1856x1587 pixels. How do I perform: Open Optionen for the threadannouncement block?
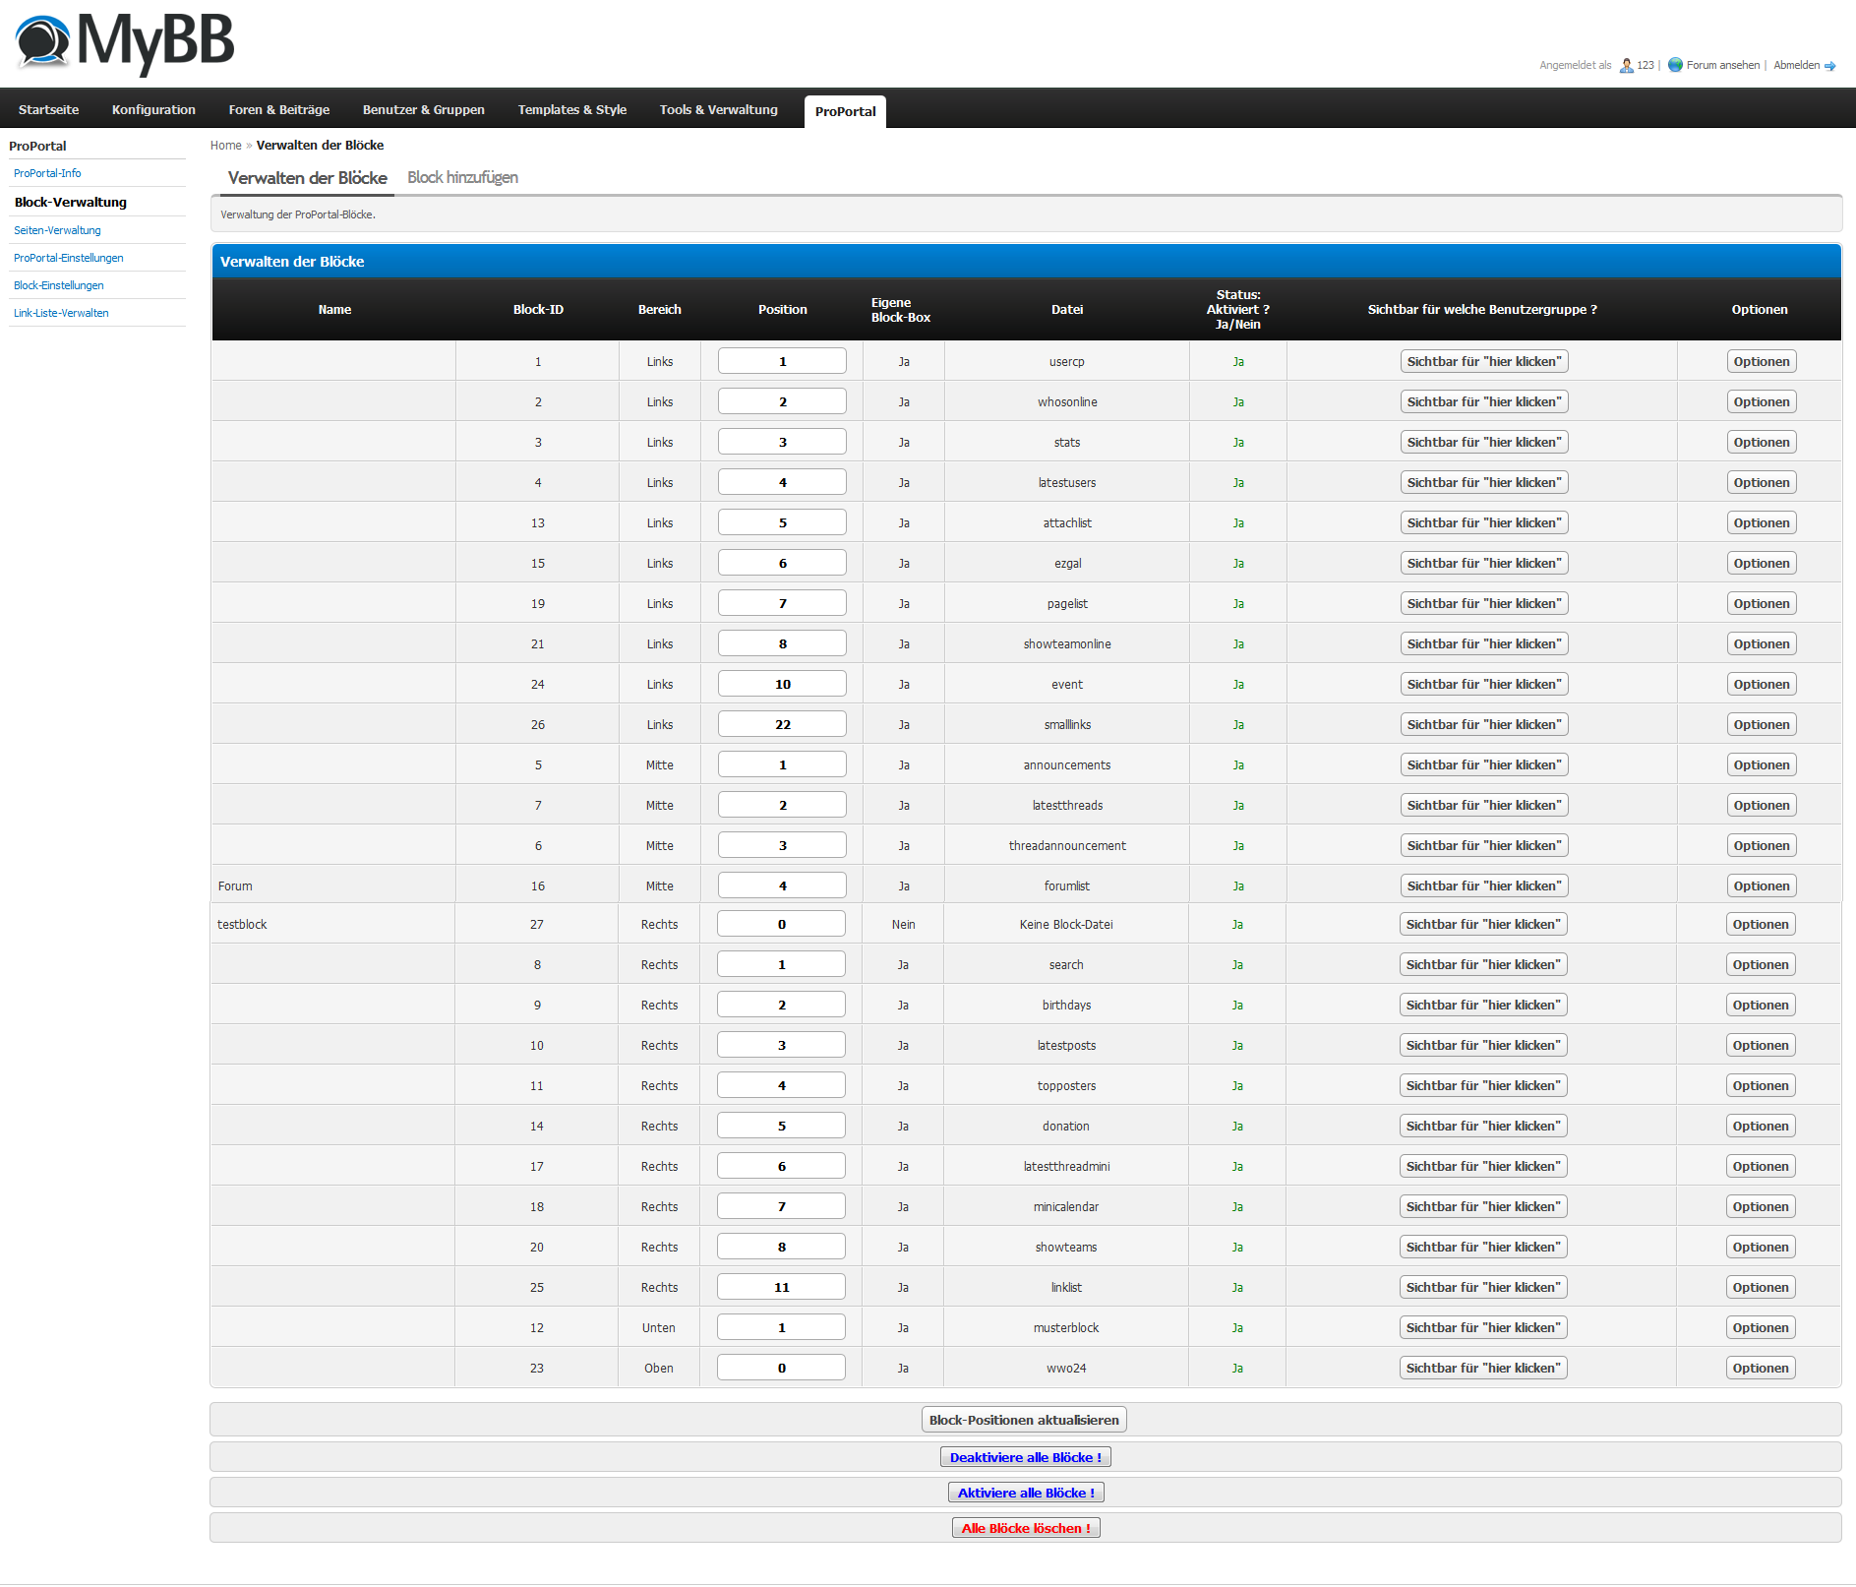[1762, 845]
